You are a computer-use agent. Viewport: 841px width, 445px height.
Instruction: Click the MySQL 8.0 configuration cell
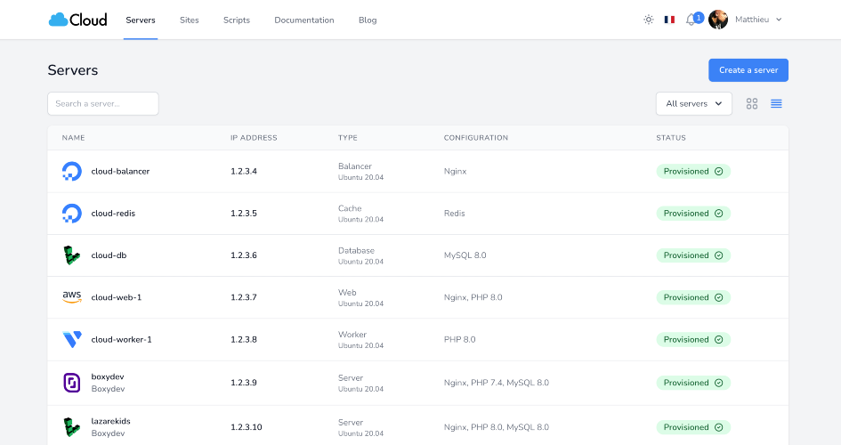point(465,255)
